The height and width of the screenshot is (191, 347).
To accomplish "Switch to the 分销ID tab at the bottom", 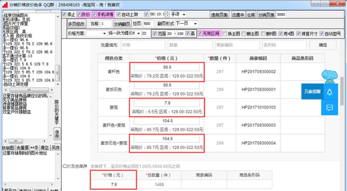I will pos(40,190).
